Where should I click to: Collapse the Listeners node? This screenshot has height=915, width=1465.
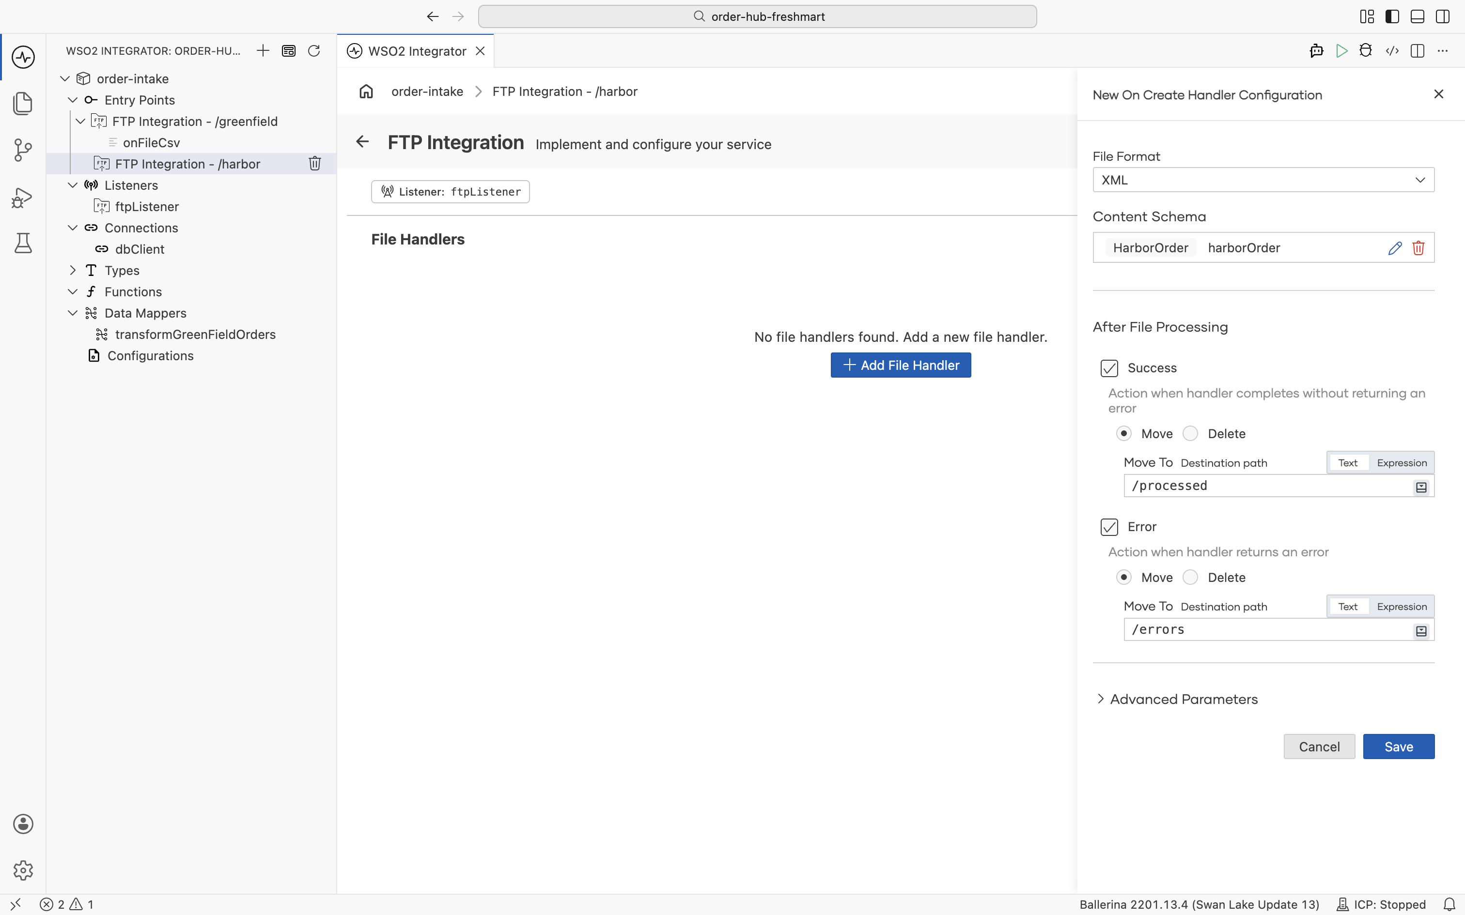click(x=73, y=185)
